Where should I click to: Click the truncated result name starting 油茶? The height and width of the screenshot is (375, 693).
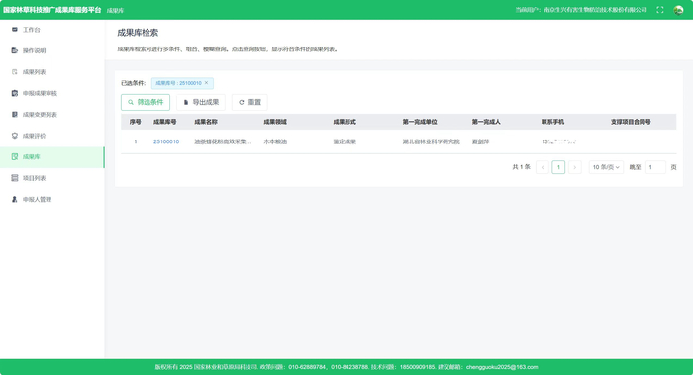point(223,141)
